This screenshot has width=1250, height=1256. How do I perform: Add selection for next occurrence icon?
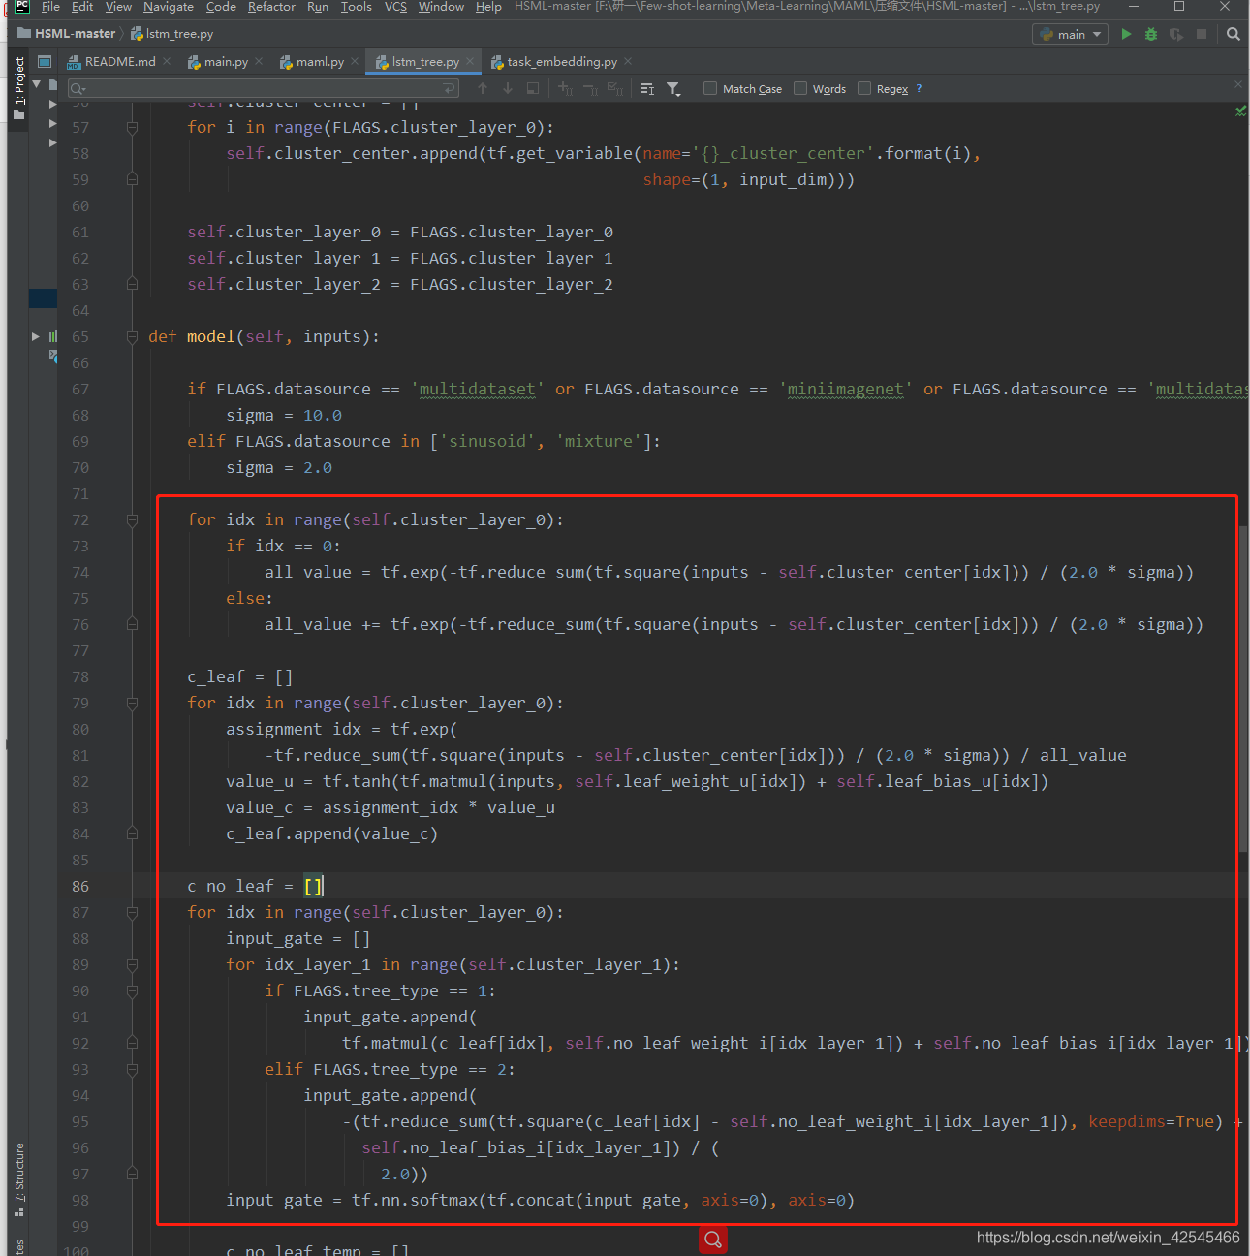click(x=566, y=88)
